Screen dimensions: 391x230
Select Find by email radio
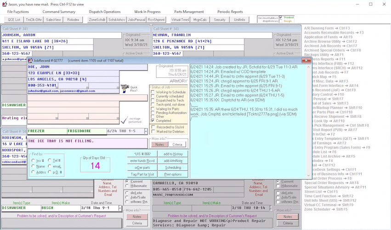pyautogui.click(x=50, y=166)
